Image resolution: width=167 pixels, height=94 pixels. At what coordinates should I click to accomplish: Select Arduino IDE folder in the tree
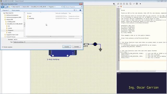coord(10,20)
